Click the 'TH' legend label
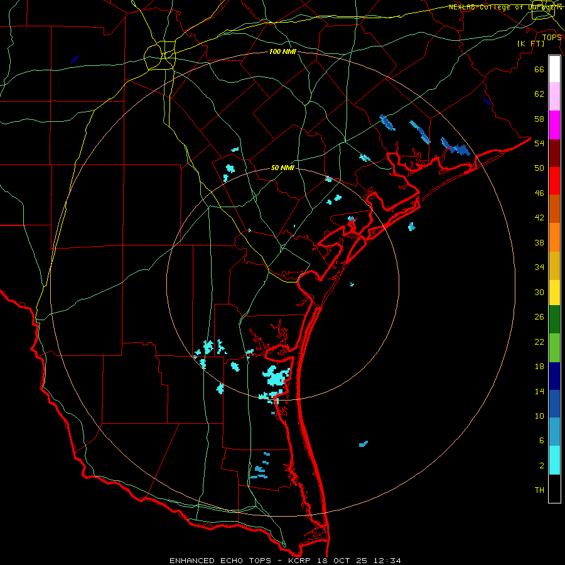This screenshot has width=565, height=565. tap(539, 490)
